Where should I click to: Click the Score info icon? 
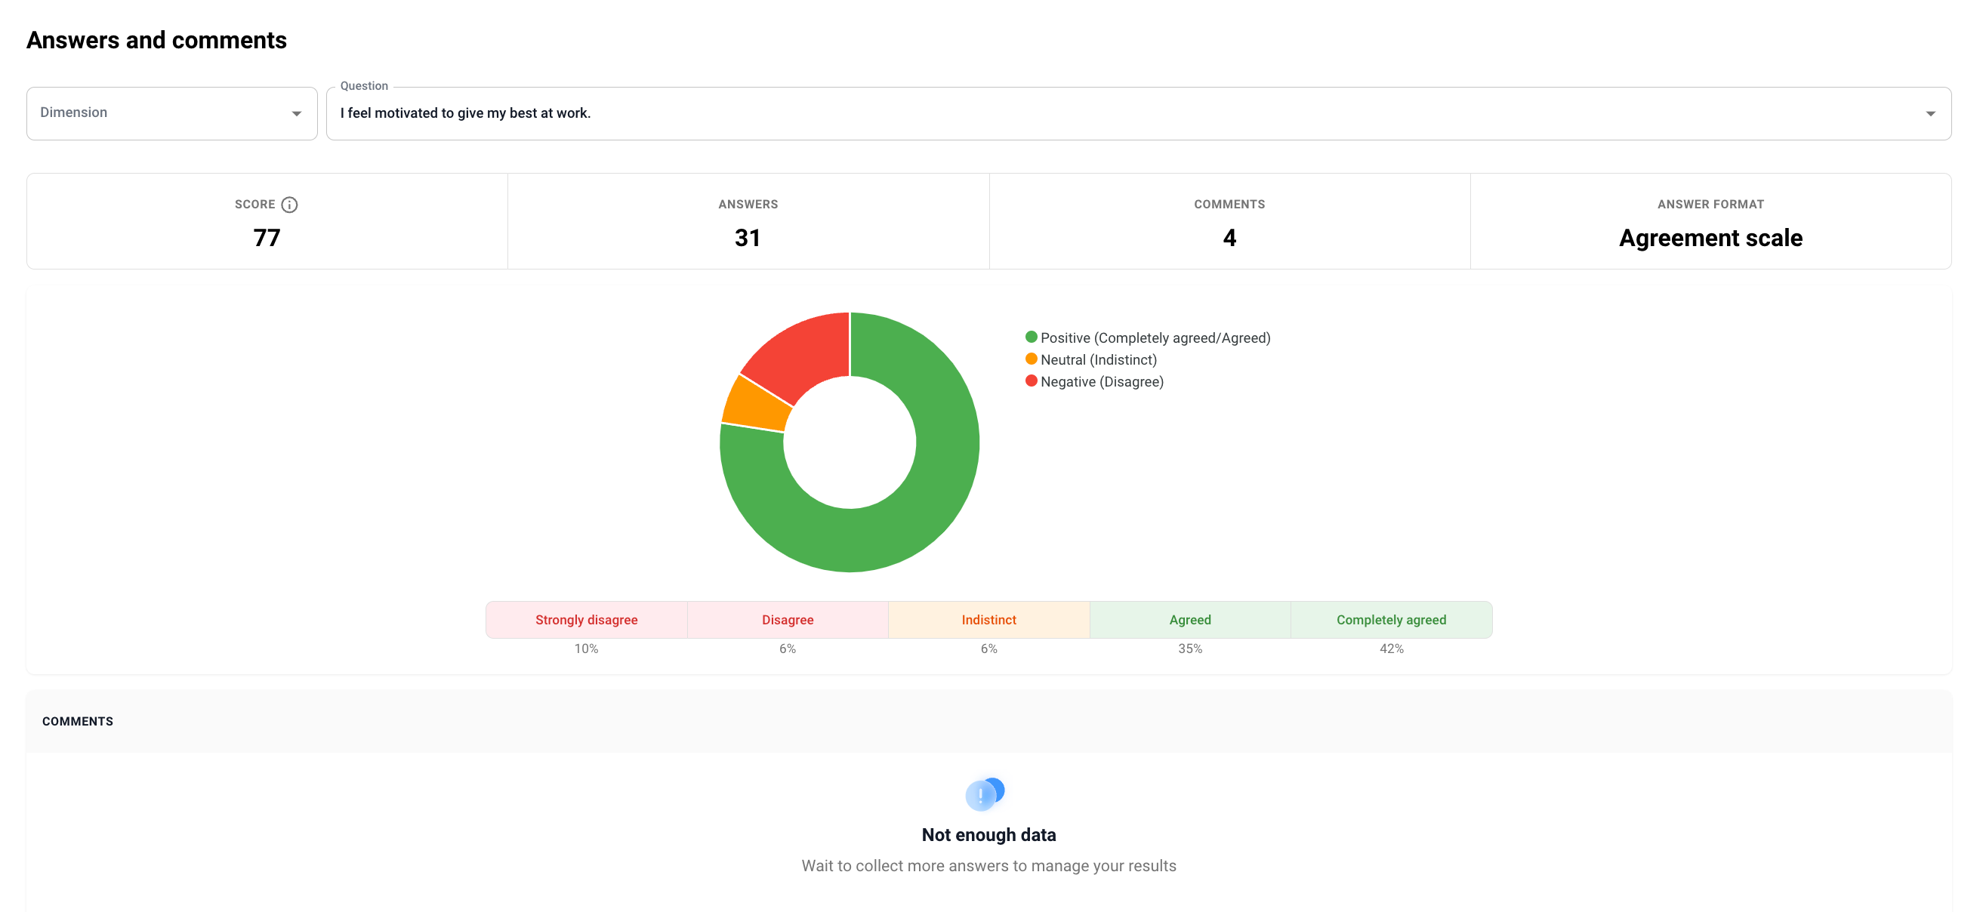(x=288, y=205)
